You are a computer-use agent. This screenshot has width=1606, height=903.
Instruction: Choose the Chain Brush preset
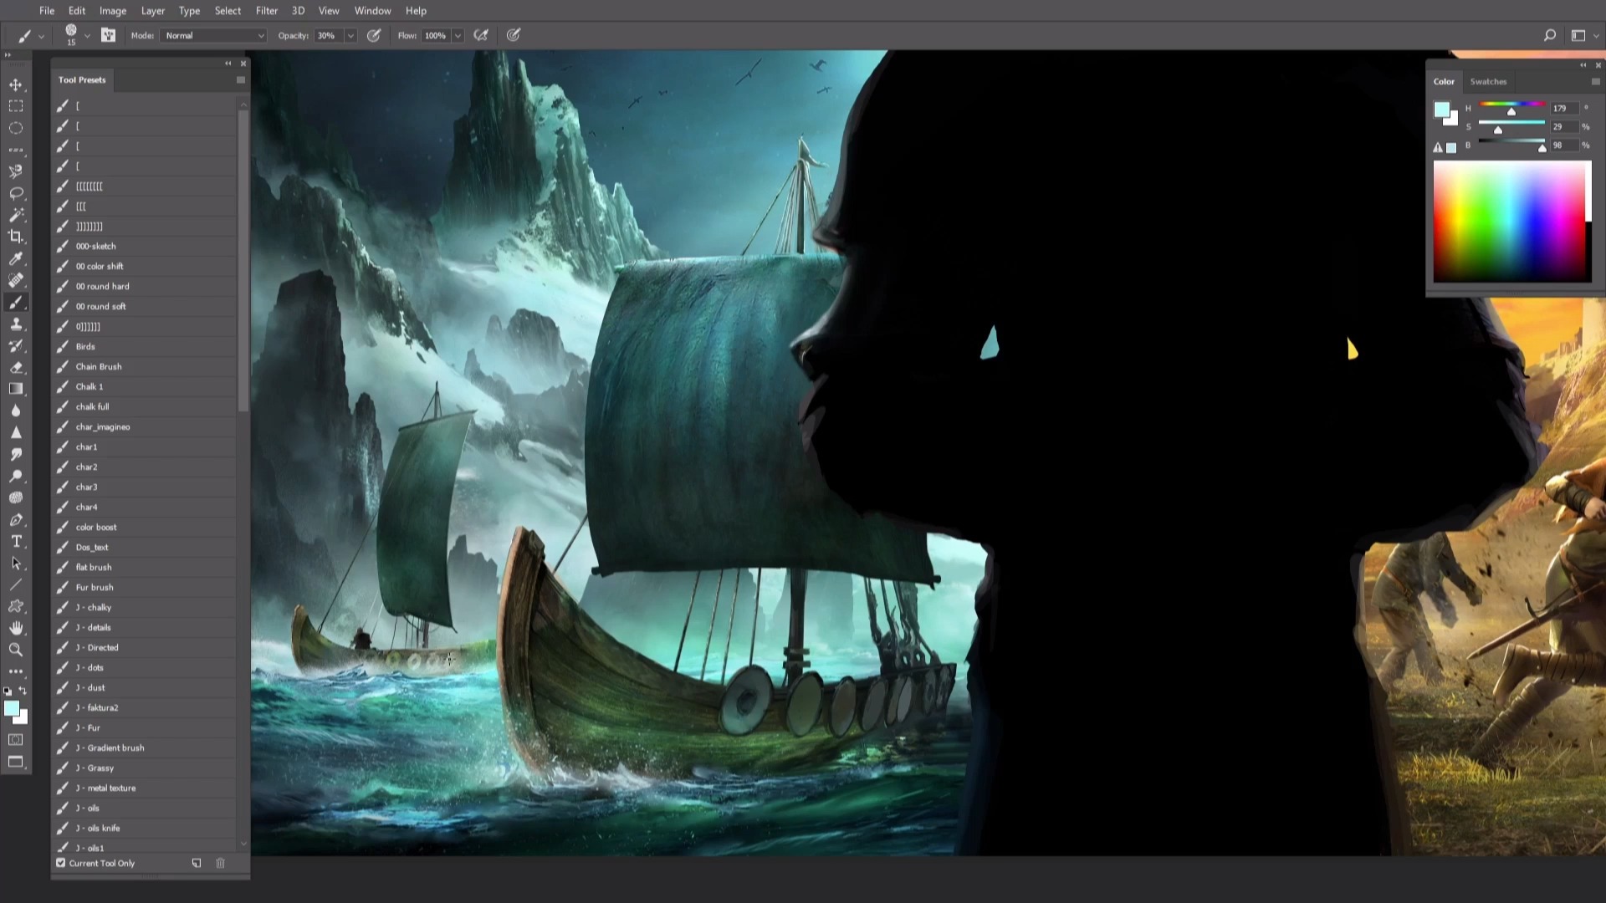coord(144,366)
